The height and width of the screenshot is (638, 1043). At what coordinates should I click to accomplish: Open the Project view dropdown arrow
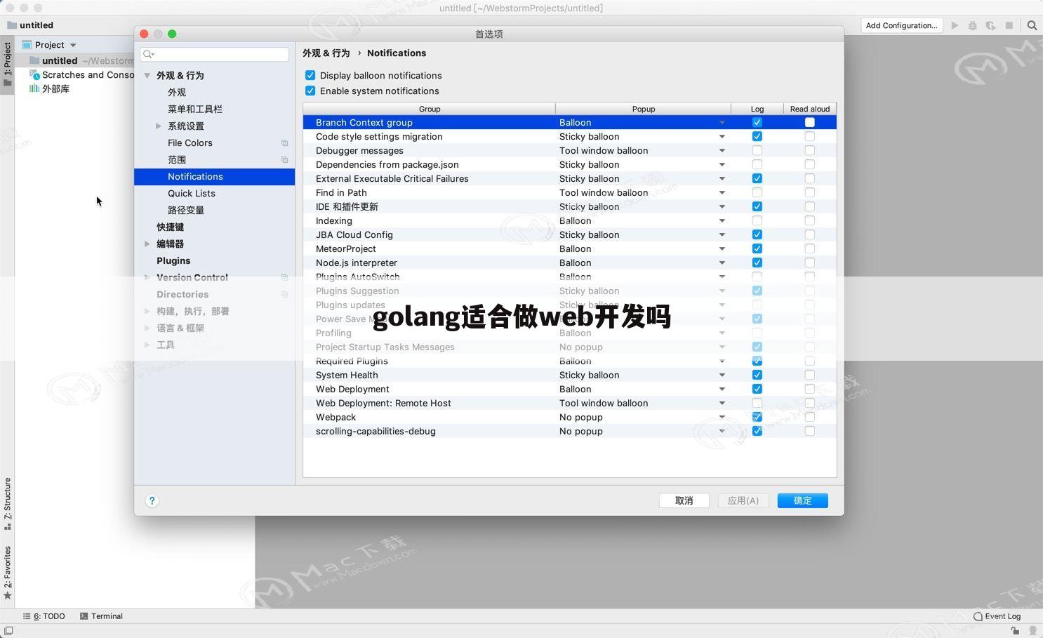point(73,45)
